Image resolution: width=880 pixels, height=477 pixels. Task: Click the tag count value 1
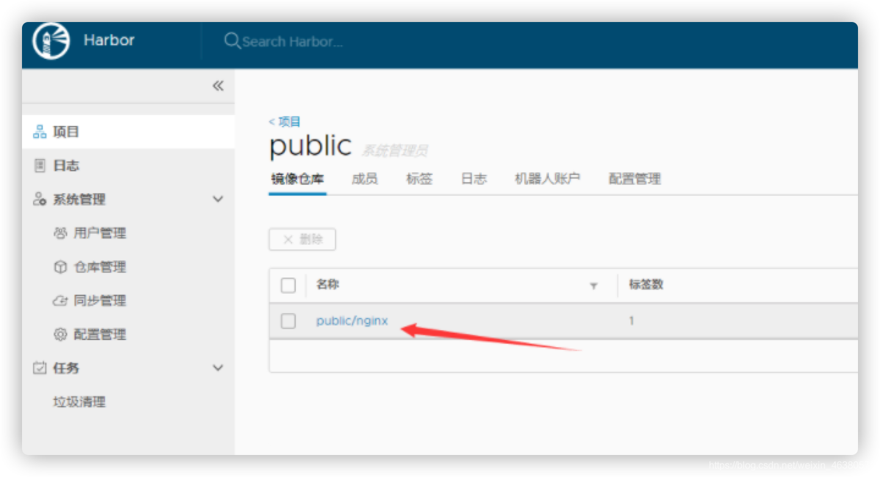(x=631, y=320)
